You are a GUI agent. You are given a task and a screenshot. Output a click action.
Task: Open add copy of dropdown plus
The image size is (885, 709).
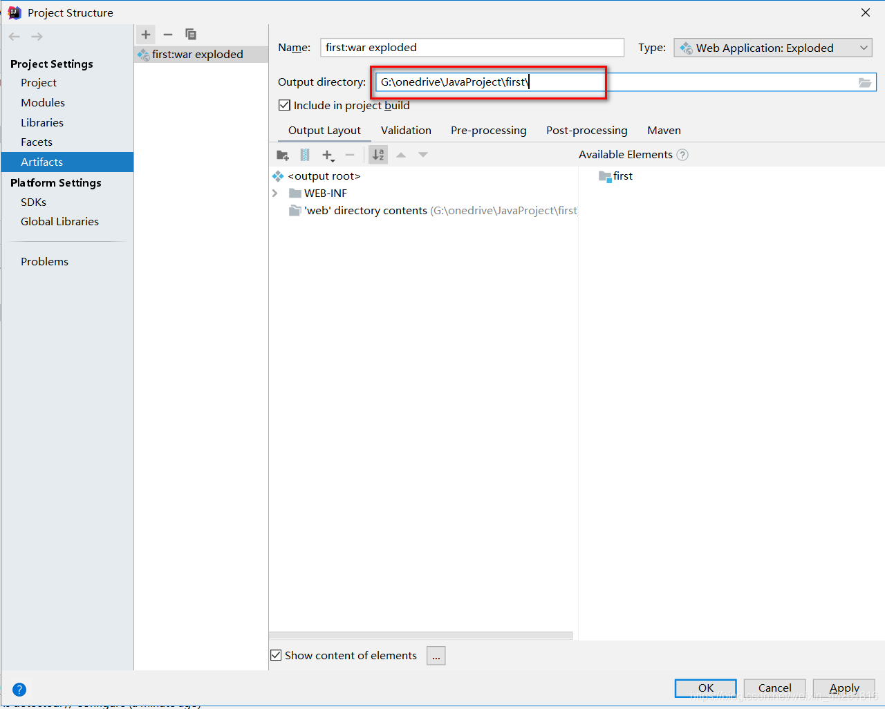(328, 155)
